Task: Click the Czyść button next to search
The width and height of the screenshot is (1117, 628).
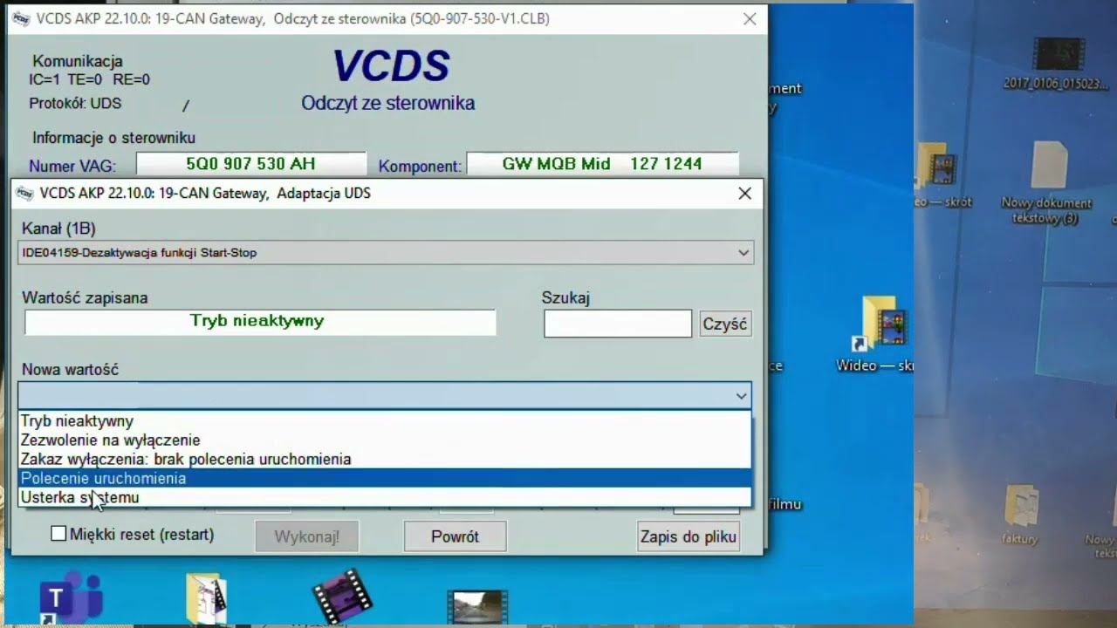Action: pos(724,324)
